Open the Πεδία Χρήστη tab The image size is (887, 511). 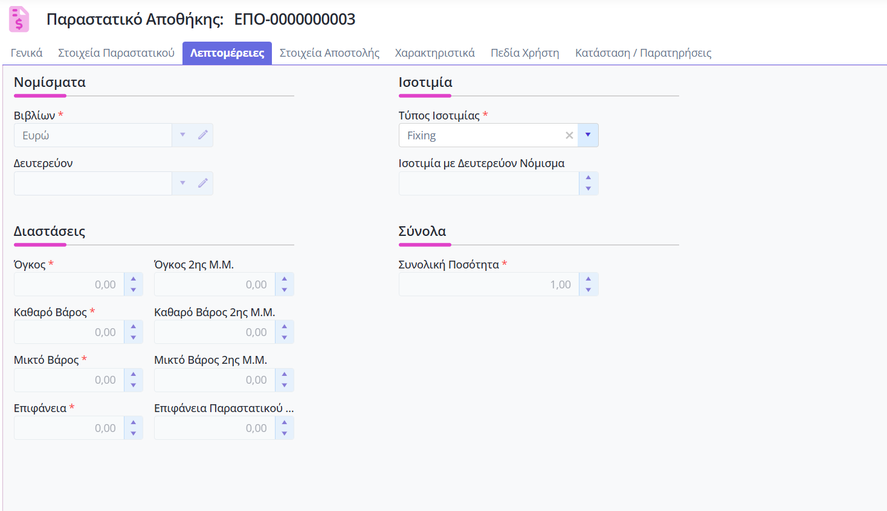coord(524,53)
